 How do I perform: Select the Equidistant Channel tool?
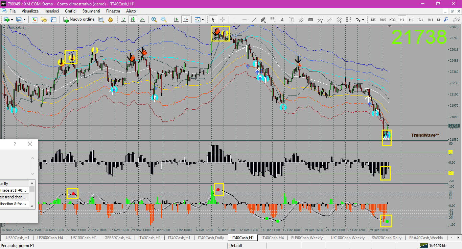(263, 20)
